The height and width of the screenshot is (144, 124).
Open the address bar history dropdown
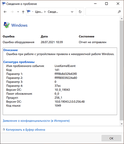[72, 12]
